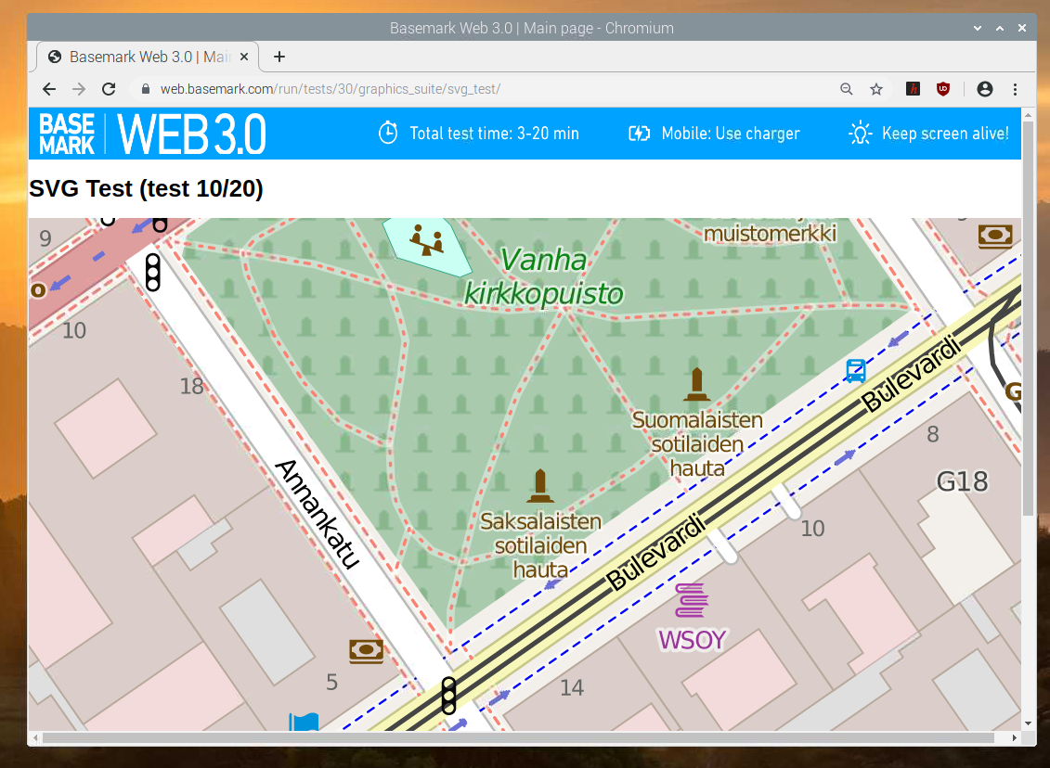Click the purple WSOY bookstore icon
1050x768 pixels.
tap(692, 600)
